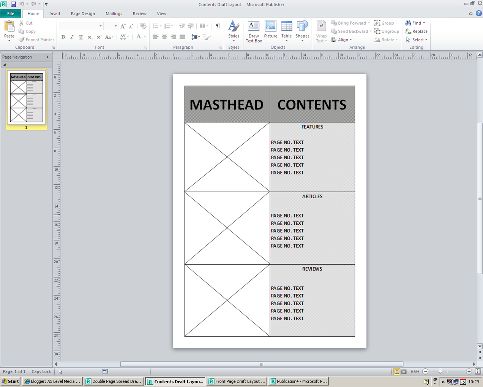Toggle italic formatting
The image size is (483, 387).
point(72,37)
